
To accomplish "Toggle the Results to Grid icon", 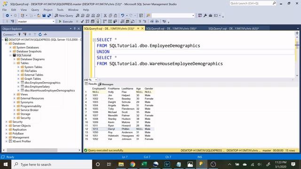I will click(127, 22).
